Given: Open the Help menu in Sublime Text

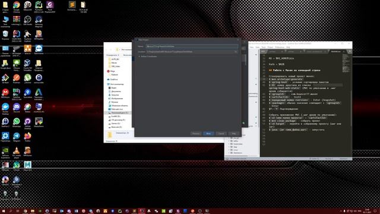Looking at the screenshot, I should tap(288, 47).
